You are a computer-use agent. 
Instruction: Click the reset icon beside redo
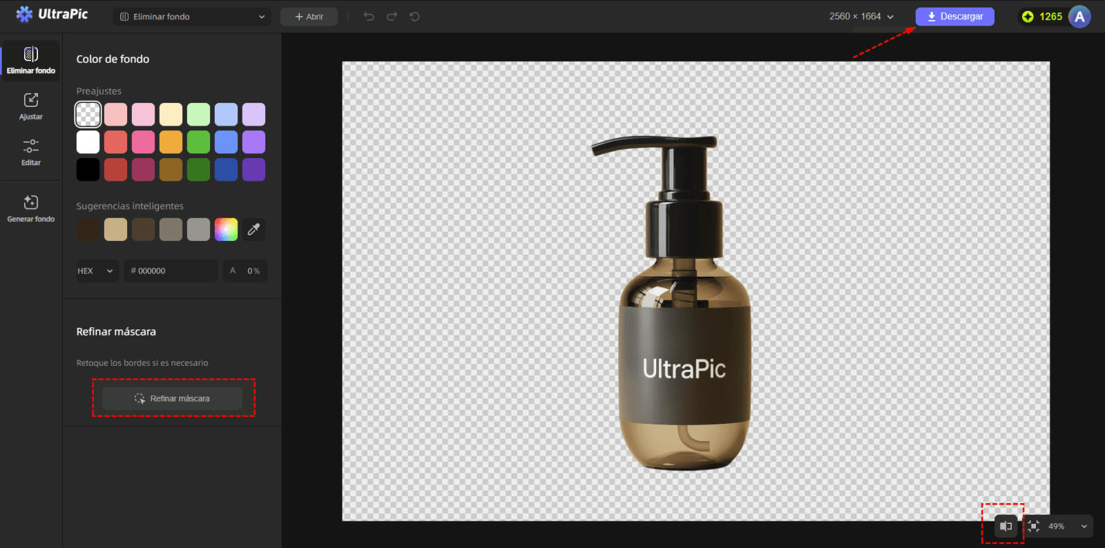414,17
